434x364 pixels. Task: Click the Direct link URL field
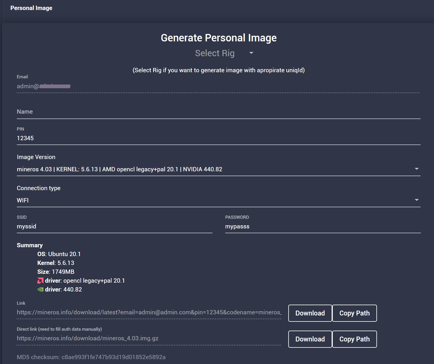pos(149,339)
